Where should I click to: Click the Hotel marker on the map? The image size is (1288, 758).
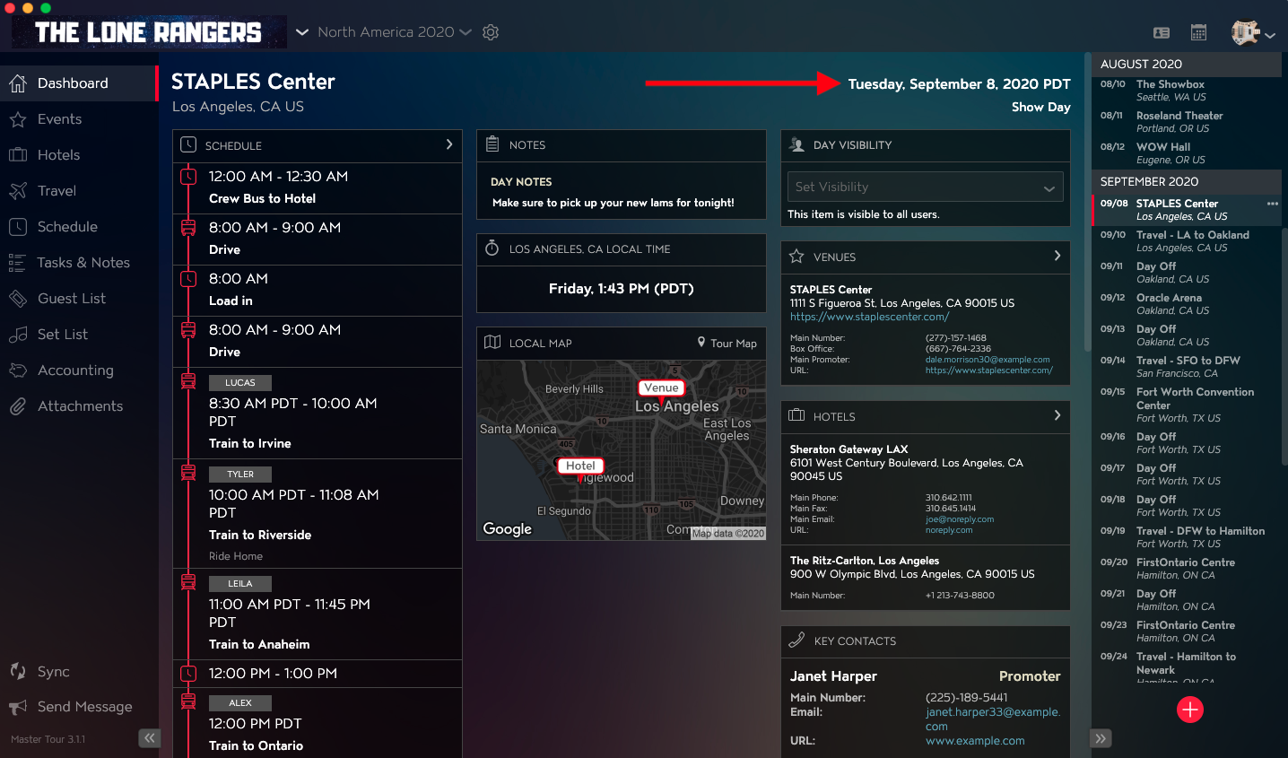coord(580,466)
